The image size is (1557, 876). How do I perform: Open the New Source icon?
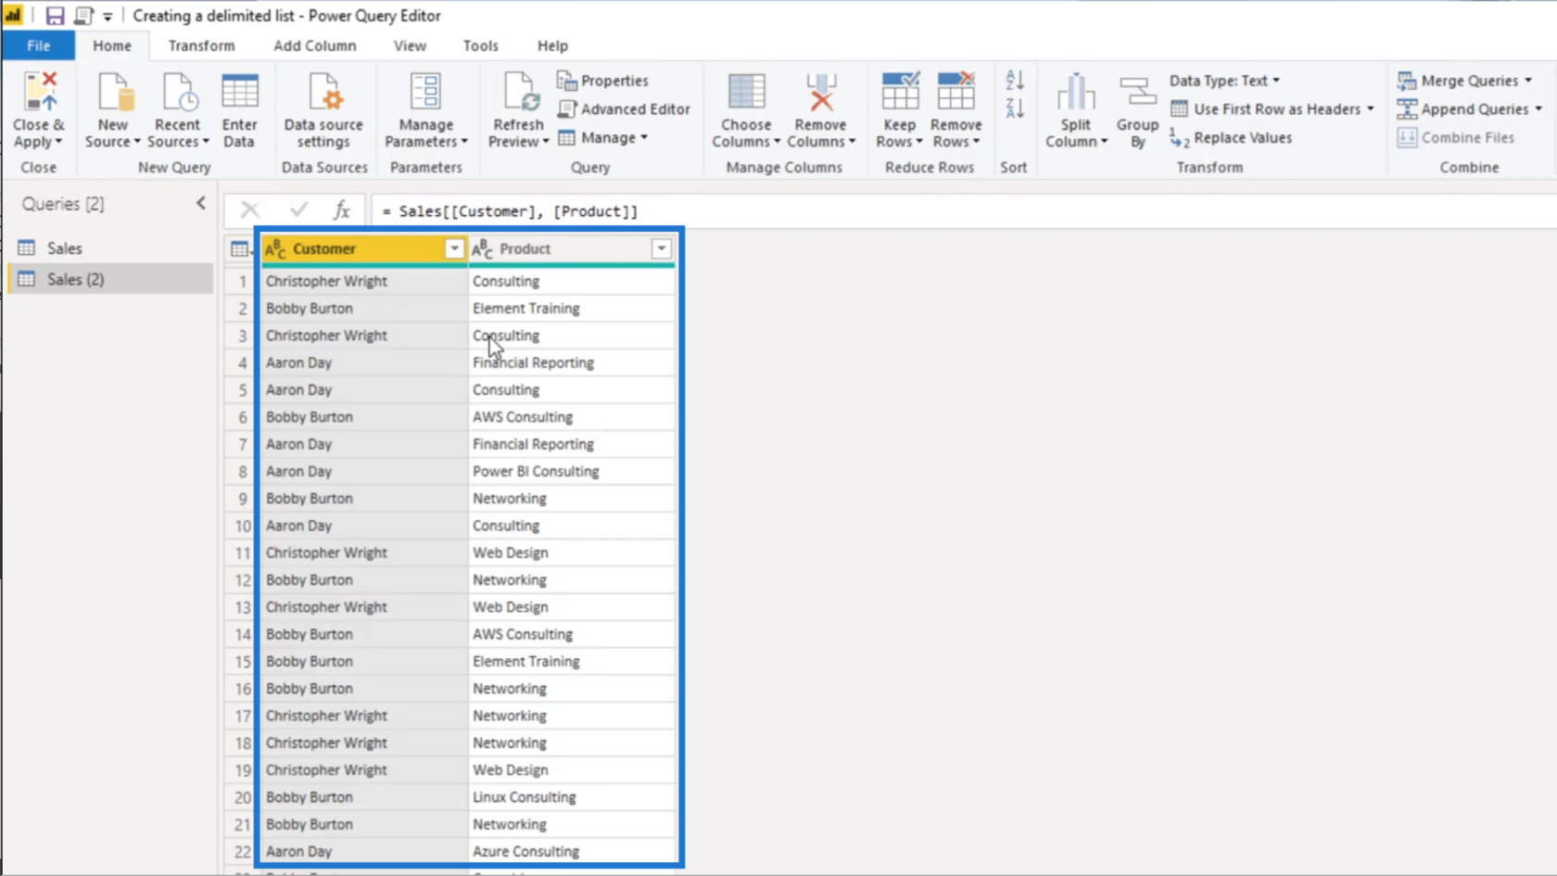(114, 92)
